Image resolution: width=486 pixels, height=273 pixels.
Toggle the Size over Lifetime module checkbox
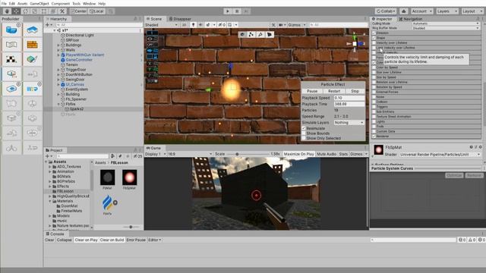click(374, 72)
